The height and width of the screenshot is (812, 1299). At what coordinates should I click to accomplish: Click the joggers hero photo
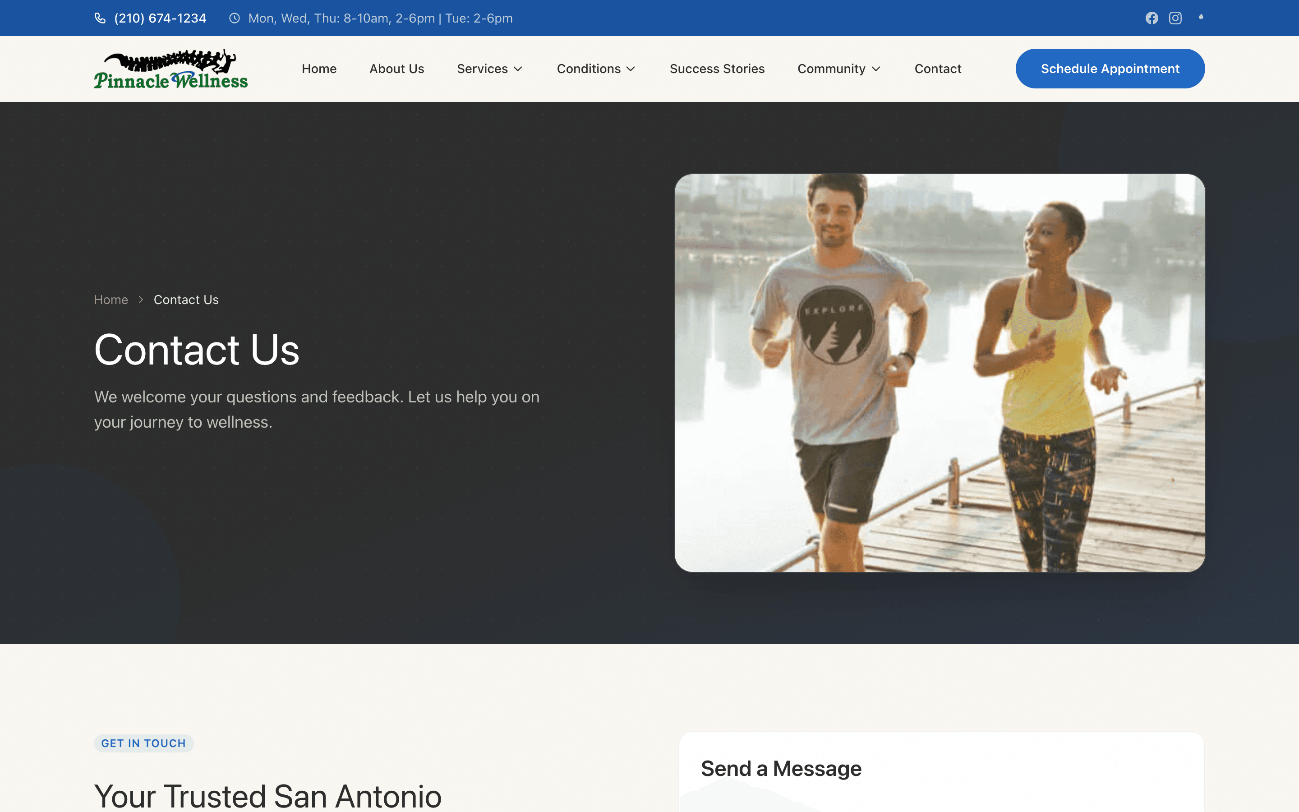tap(940, 373)
